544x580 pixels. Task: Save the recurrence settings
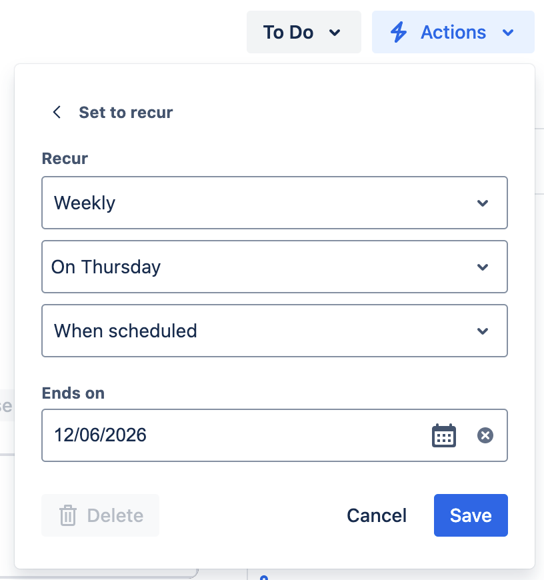(471, 515)
